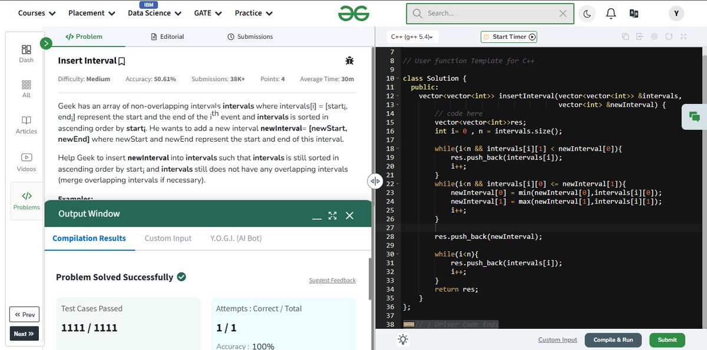Open the C++ (g++ 5.4) language dropdown

(412, 36)
